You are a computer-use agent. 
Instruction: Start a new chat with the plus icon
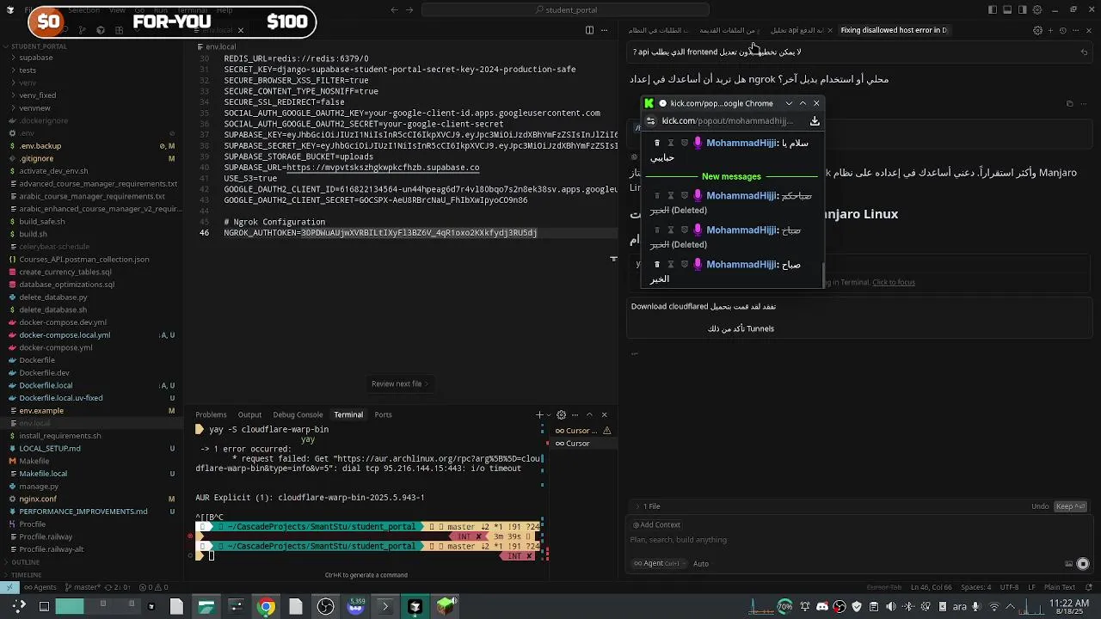tap(1049, 30)
